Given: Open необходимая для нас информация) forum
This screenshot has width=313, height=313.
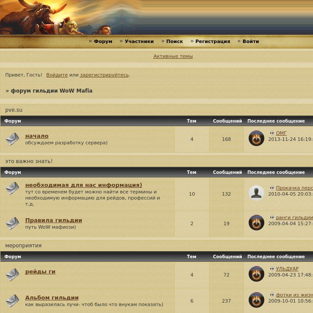Looking at the screenshot, I should coord(83,185).
